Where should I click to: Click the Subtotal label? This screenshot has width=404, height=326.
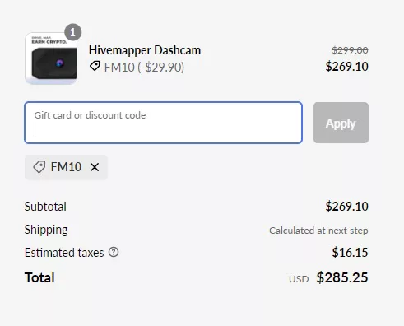[x=45, y=207]
